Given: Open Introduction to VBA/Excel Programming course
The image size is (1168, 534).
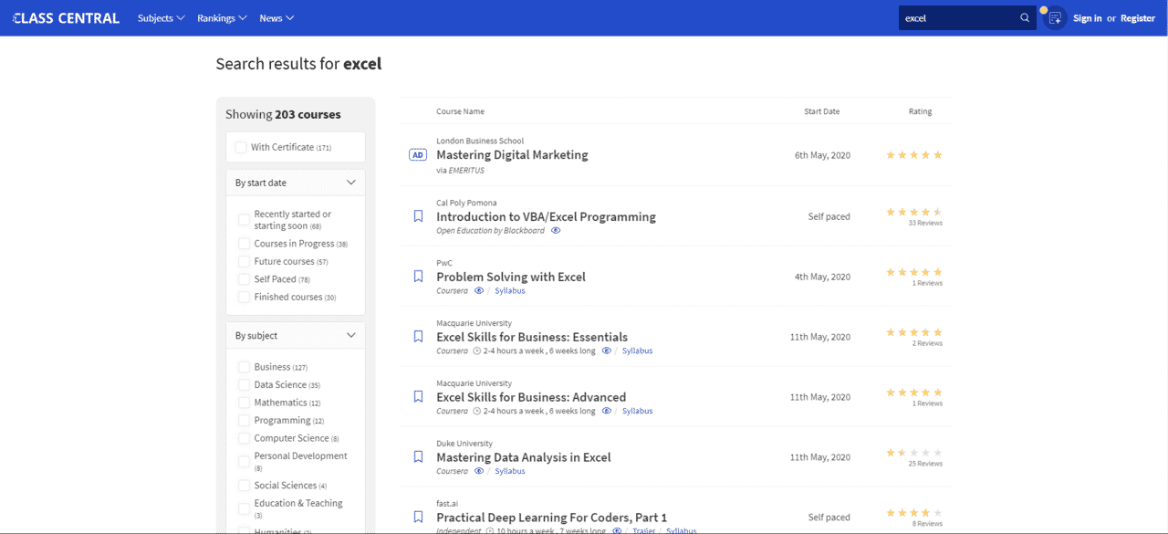Looking at the screenshot, I should pyautogui.click(x=546, y=217).
